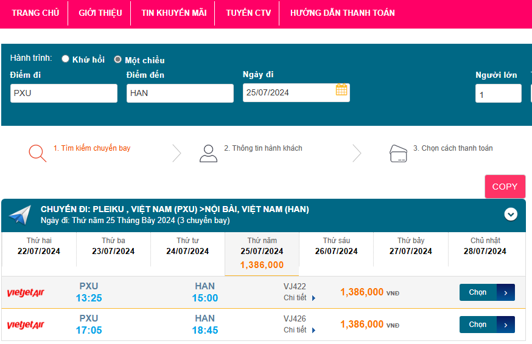Viewport: 532px width, 344px height.
Task: Choose the 17:05 flight with Chọn button
Action: [486, 325]
